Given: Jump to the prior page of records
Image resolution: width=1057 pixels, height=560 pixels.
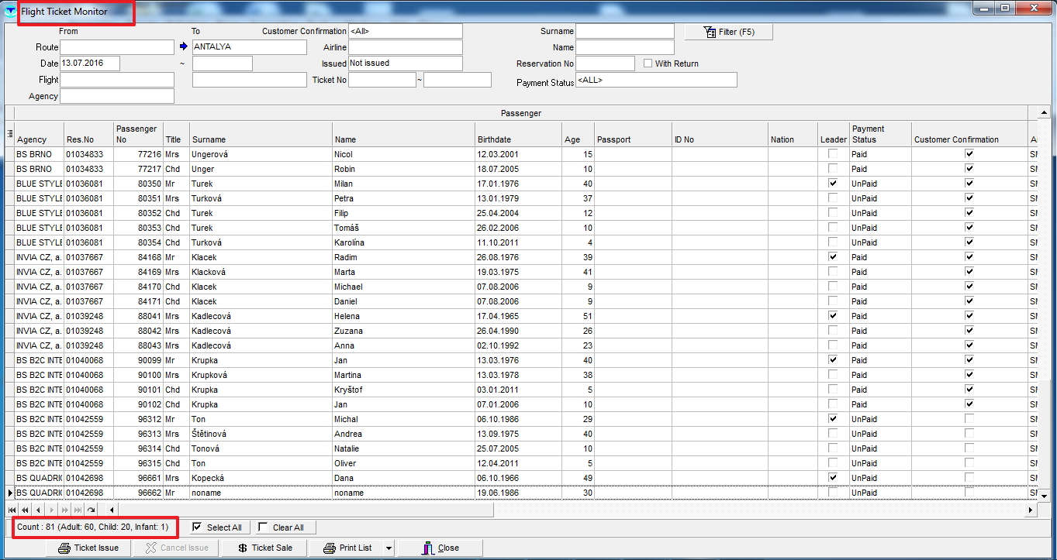Looking at the screenshot, I should coord(25,510).
